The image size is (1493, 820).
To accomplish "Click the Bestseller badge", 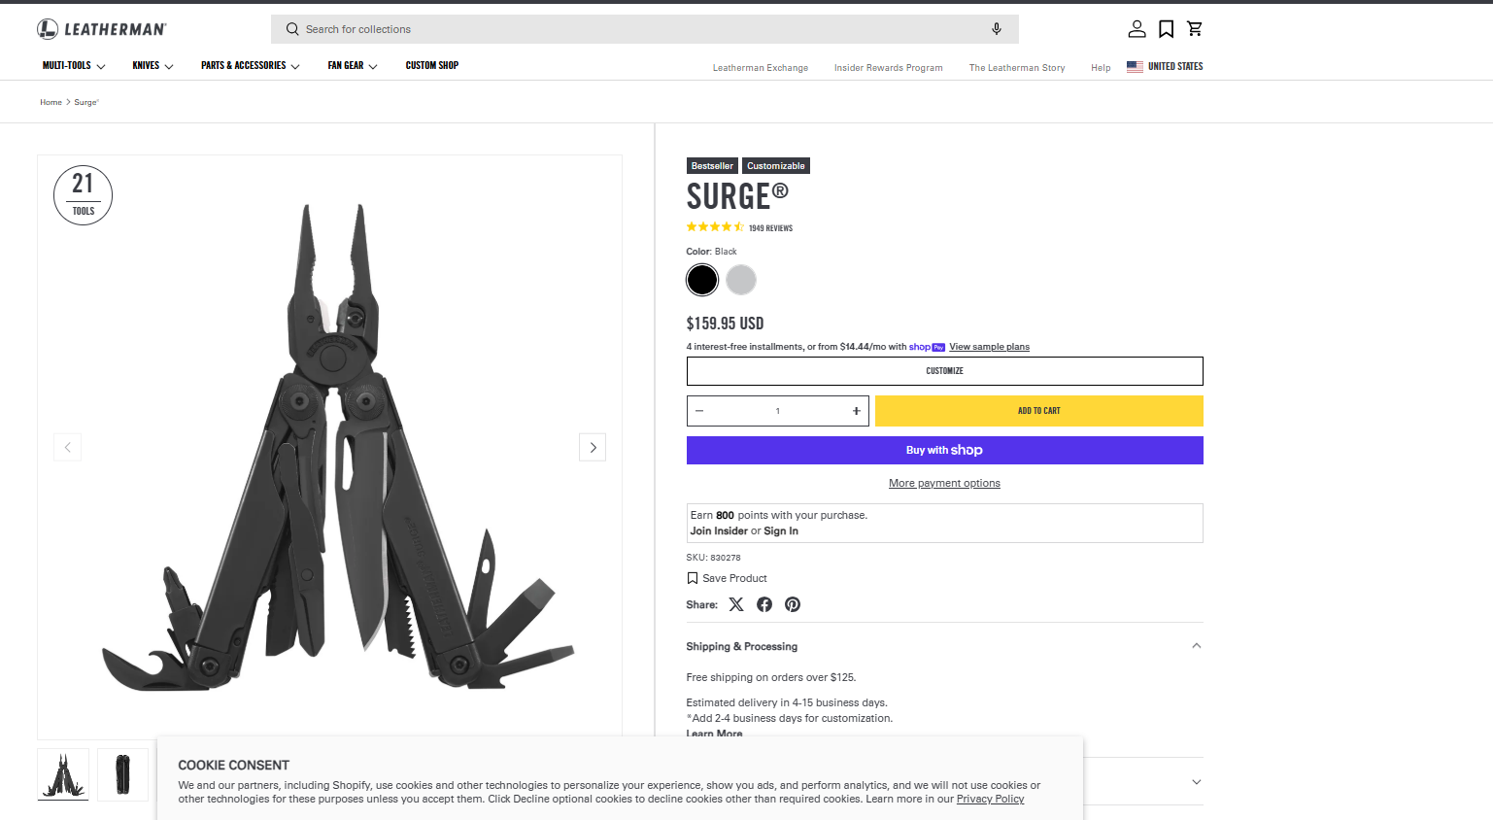I will 712,166.
